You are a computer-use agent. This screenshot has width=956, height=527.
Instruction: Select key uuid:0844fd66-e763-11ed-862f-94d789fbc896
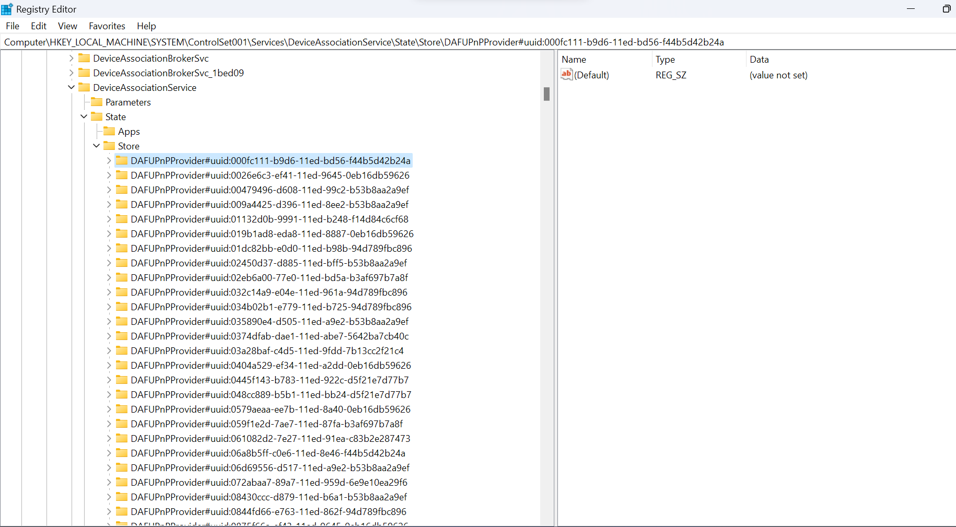tap(269, 512)
